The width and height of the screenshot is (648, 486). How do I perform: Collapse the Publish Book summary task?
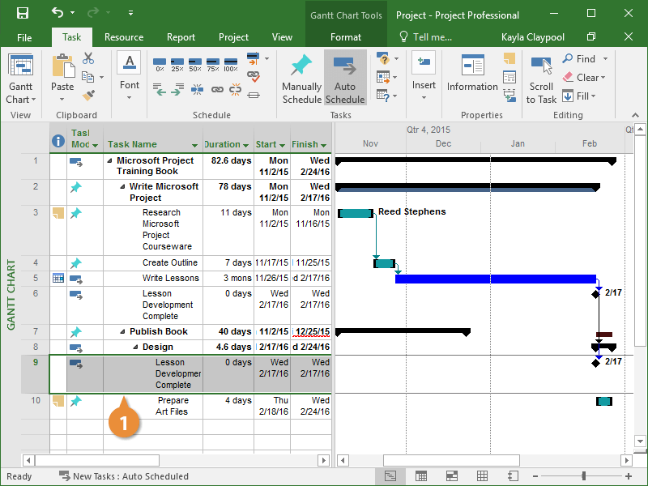tap(123, 331)
